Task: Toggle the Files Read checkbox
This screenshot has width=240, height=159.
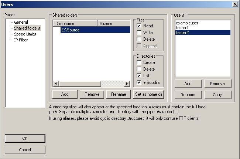Action: (x=139, y=26)
